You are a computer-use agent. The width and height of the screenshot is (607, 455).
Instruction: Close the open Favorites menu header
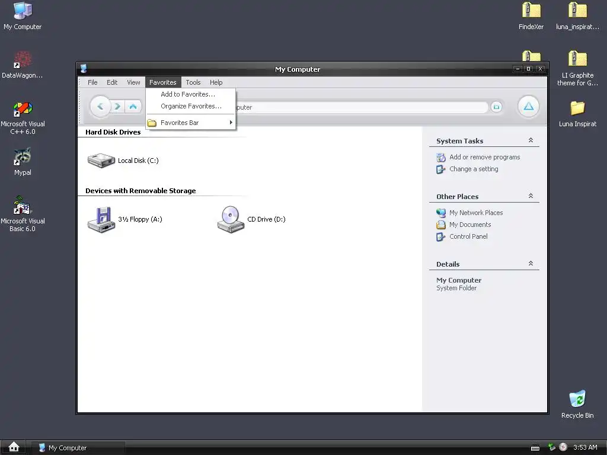point(163,82)
